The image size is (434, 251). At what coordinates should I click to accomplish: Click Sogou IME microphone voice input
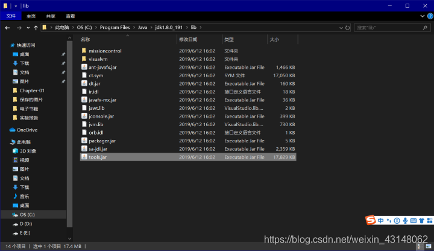coord(405,220)
